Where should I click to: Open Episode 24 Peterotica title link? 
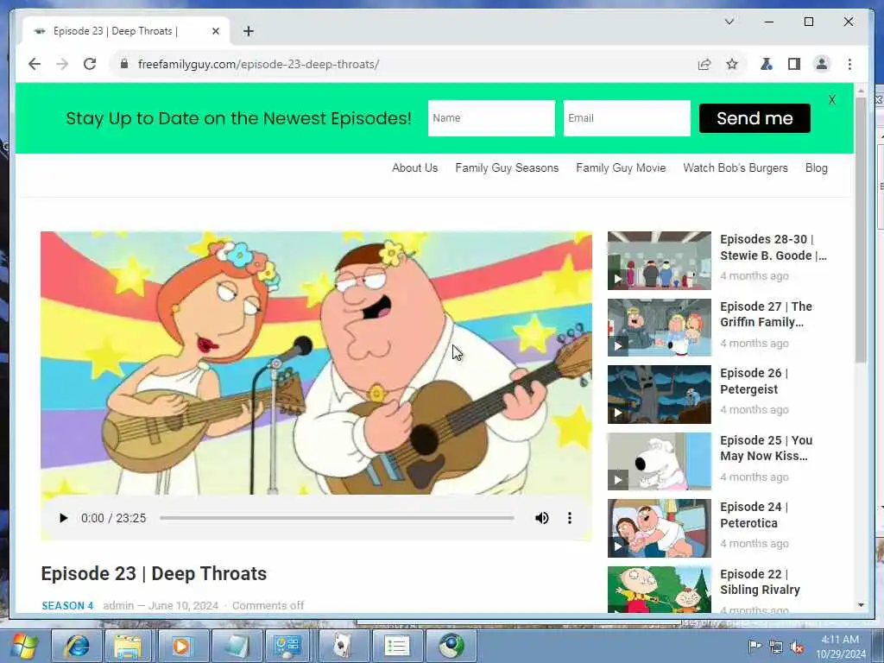[754, 515]
